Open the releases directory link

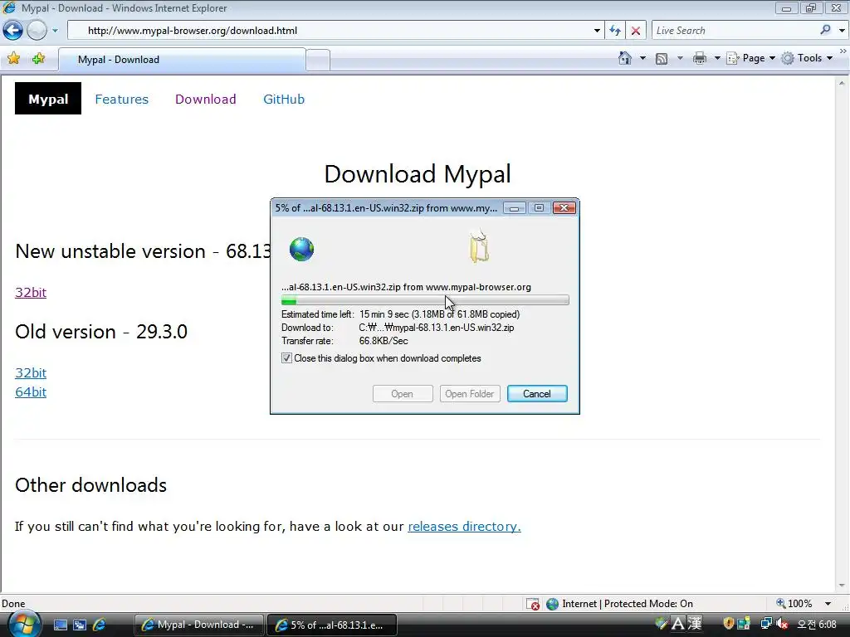pyautogui.click(x=464, y=527)
